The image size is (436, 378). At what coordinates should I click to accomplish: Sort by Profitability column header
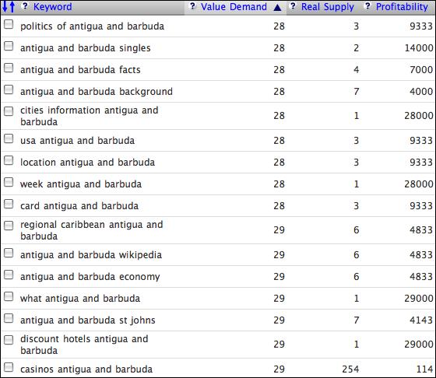[402, 7]
